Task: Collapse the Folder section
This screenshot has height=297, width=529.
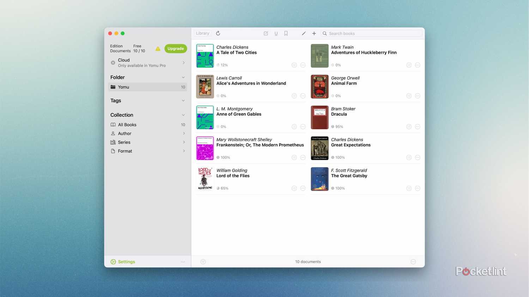Action: (183, 77)
